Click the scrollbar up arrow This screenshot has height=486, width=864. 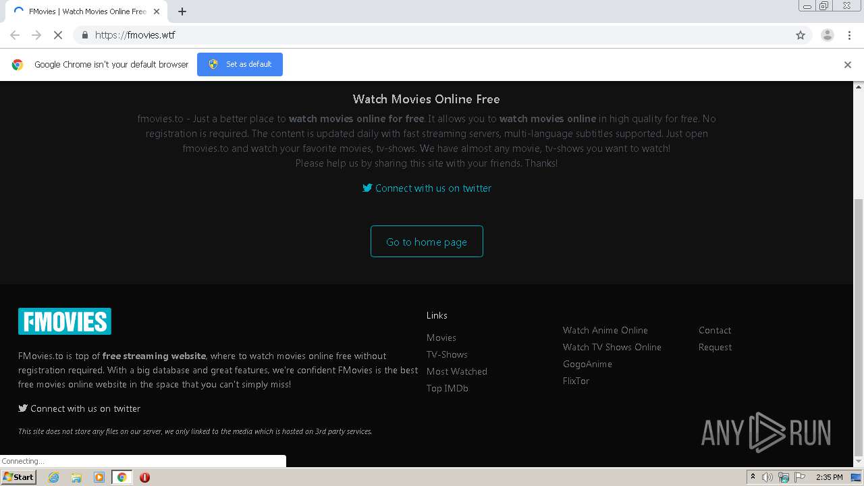point(859,86)
